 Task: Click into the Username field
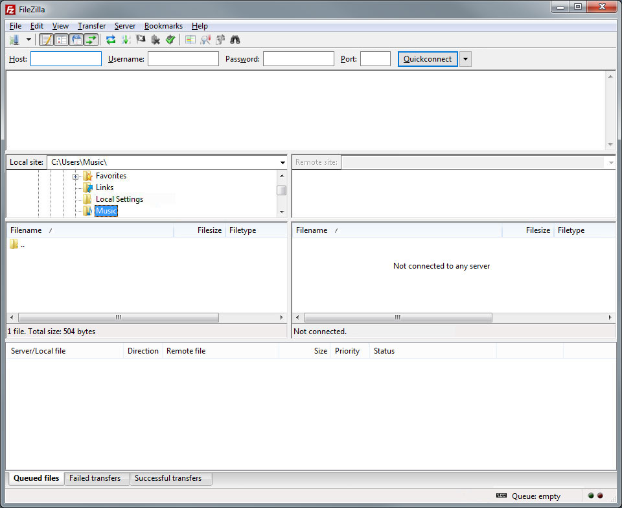183,59
